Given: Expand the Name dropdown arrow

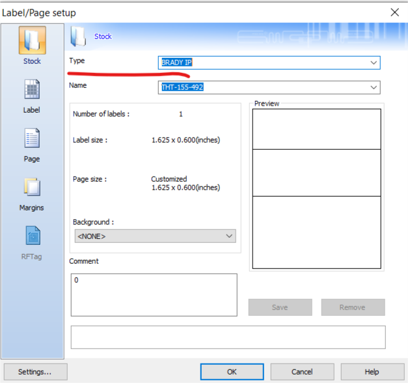Looking at the screenshot, I should click(374, 87).
